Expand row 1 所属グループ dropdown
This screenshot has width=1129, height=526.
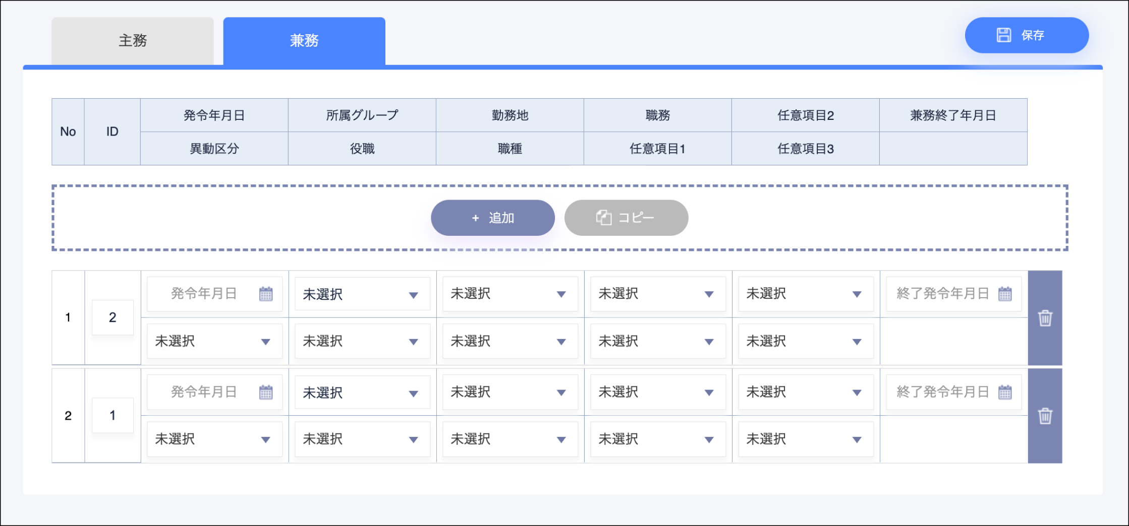click(x=362, y=294)
